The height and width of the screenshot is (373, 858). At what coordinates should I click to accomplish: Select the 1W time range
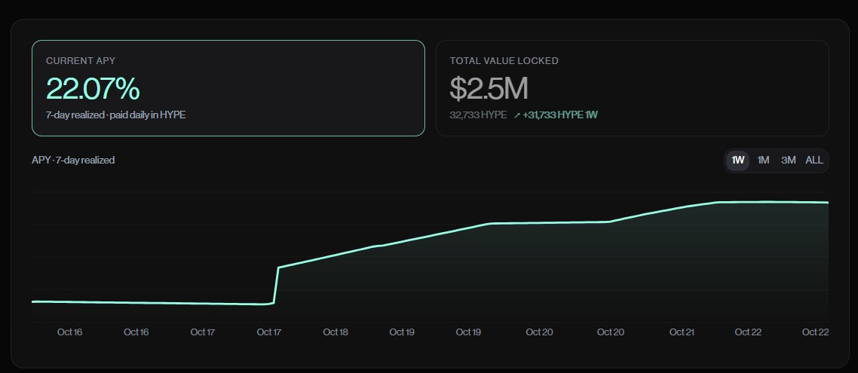[737, 161]
